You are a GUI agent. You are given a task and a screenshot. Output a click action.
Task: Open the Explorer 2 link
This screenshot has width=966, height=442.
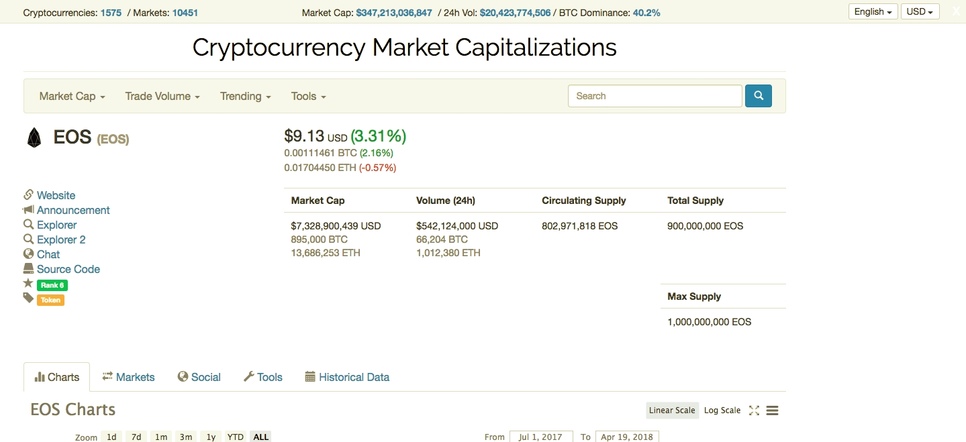[61, 239]
